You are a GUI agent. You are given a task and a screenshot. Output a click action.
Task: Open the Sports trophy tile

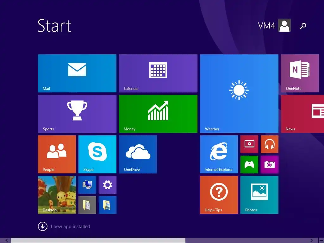[77, 114]
